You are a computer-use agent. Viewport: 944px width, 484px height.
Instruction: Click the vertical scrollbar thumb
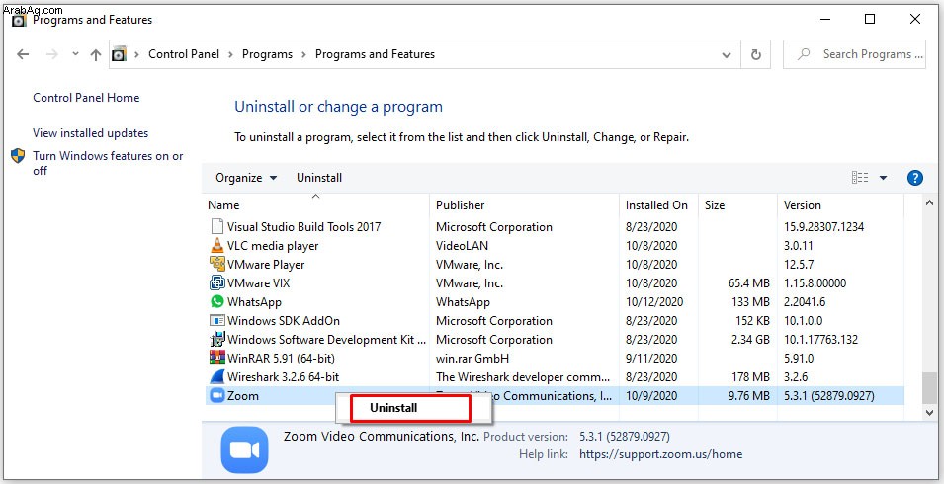tap(930, 388)
